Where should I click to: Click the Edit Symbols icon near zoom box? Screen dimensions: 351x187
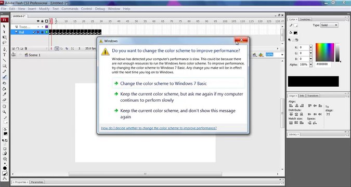pyautogui.click(x=261, y=55)
